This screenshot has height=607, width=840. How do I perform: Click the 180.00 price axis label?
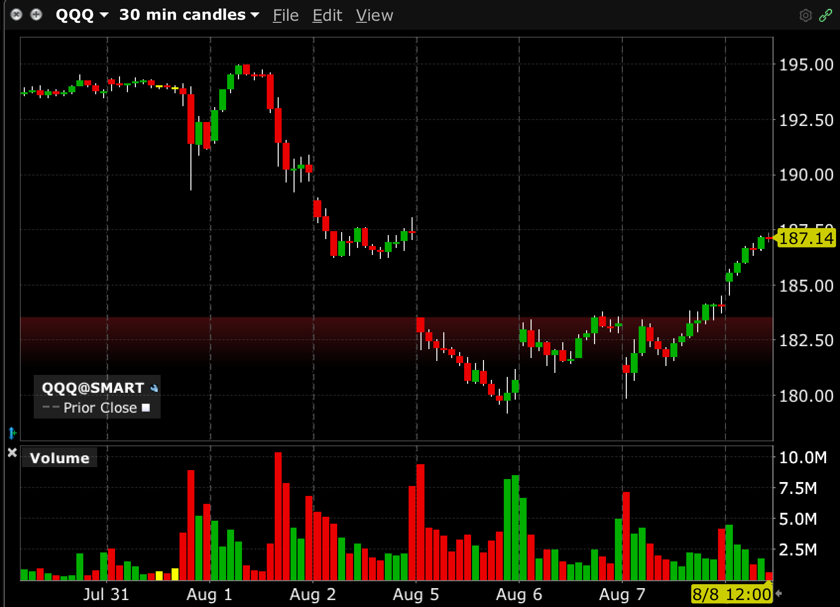pyautogui.click(x=806, y=396)
